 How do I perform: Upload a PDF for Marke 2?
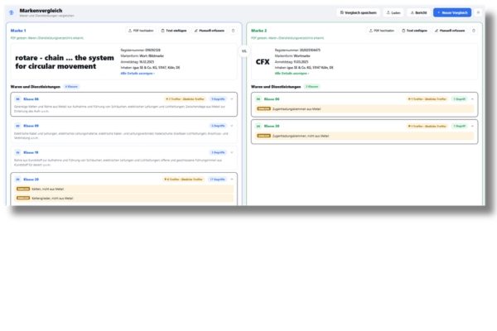[x=382, y=31]
